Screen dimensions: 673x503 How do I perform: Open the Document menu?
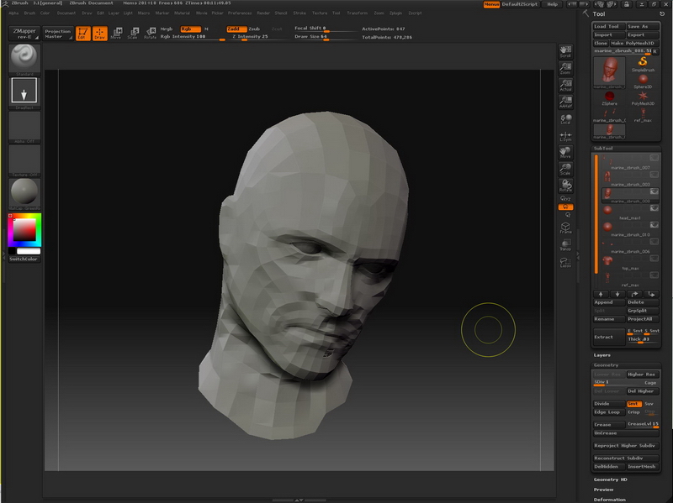coord(66,13)
